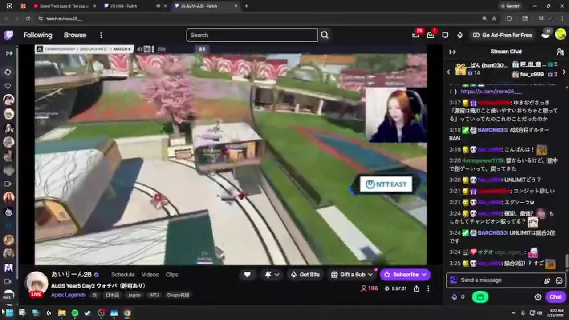Open Prime loot with 29 badge
Image resolution: width=569 pixels, height=320 pixels.
click(x=416, y=35)
